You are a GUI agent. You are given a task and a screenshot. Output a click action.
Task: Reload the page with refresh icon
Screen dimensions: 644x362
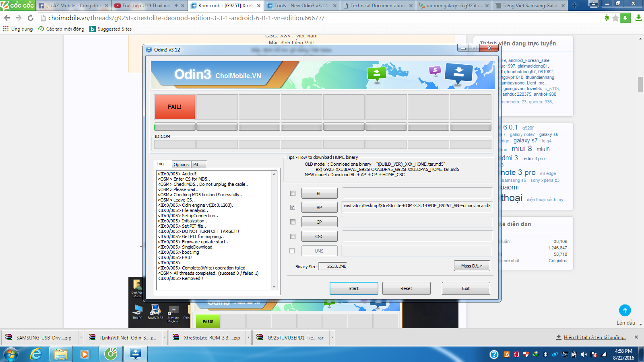[x=31, y=18]
